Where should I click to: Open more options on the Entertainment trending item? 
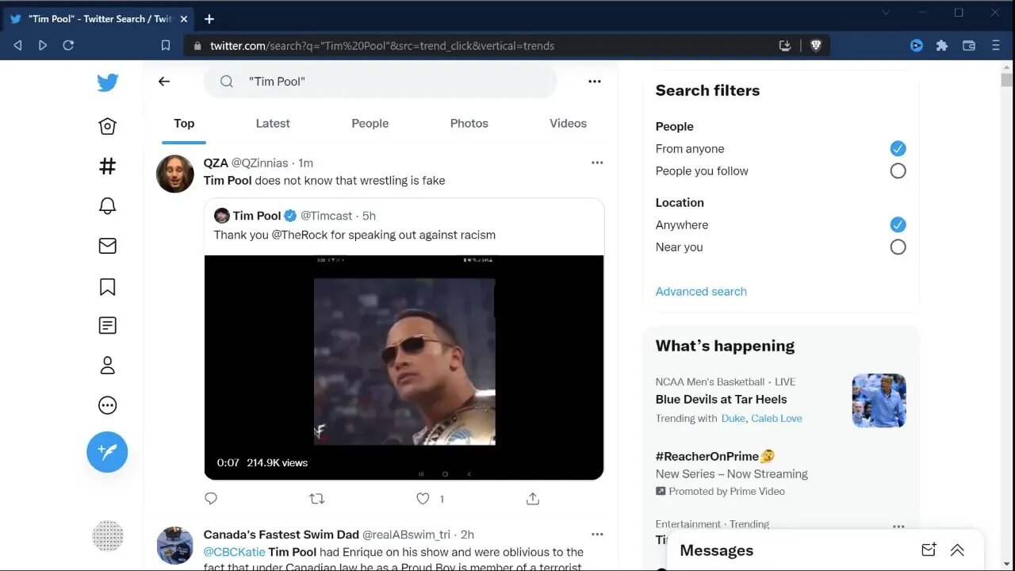898,526
